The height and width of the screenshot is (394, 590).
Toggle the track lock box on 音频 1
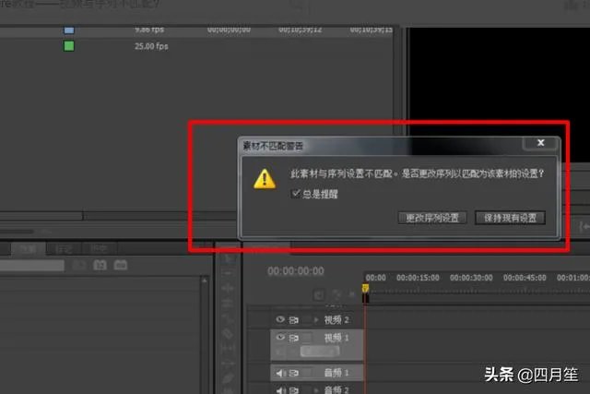coord(307,373)
